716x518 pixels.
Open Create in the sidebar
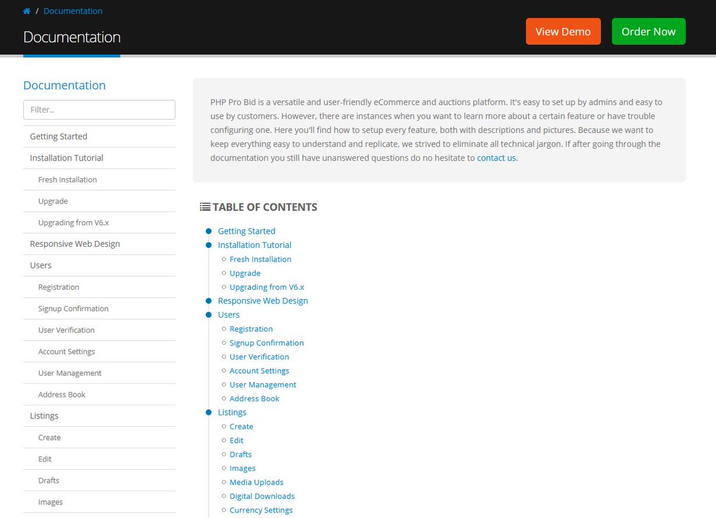tap(99, 437)
